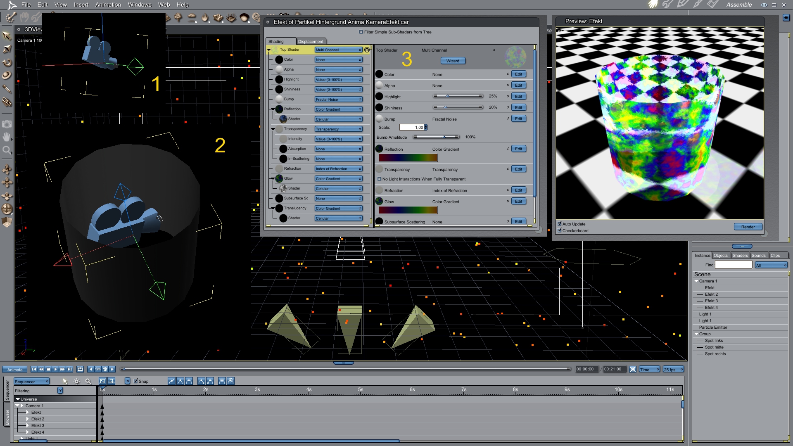Collapse the Group tree node

[x=696, y=334]
